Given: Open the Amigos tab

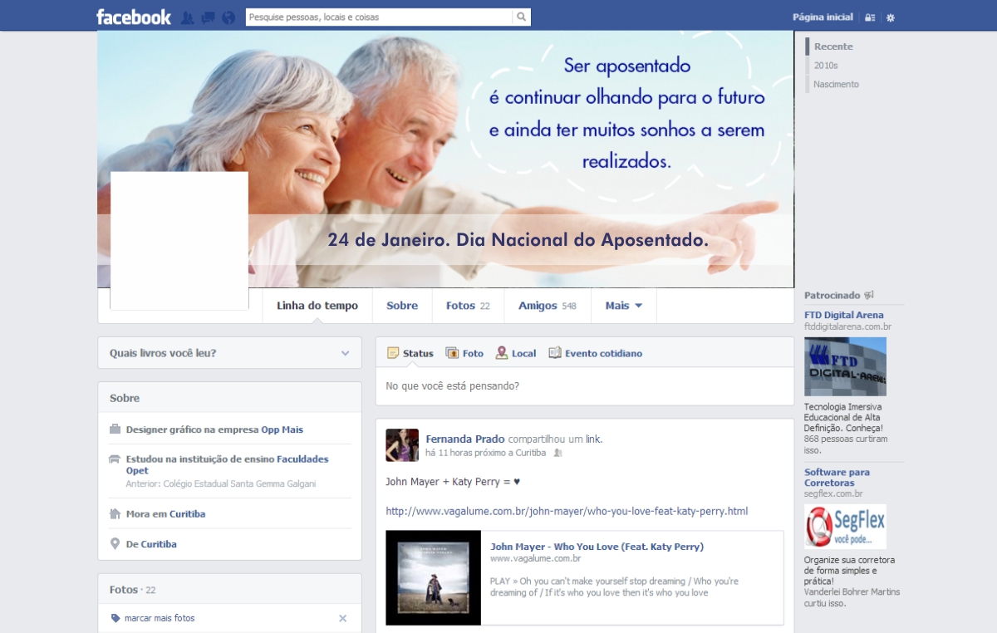Looking at the screenshot, I should coord(548,306).
